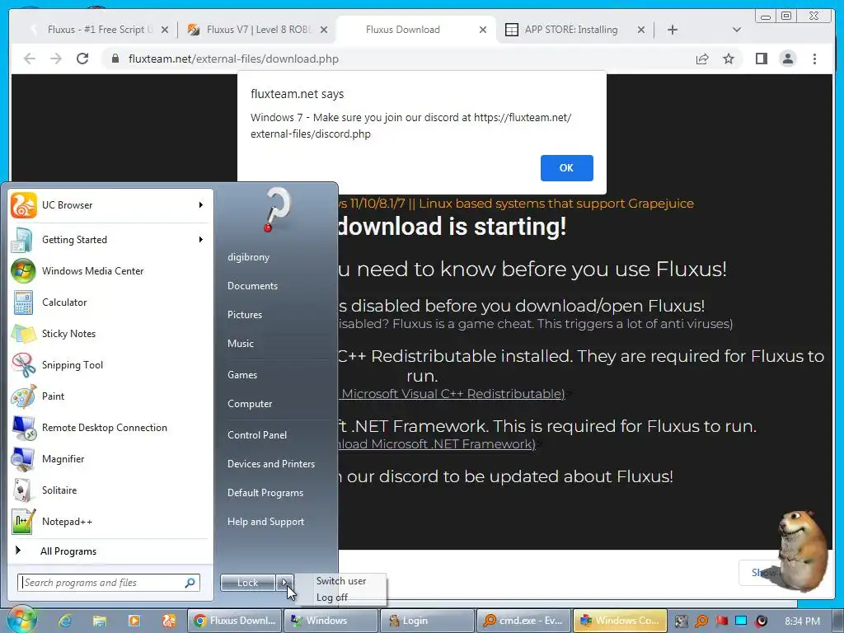Open Devices and Printers
This screenshot has height=633, width=844.
pos(270,464)
